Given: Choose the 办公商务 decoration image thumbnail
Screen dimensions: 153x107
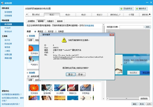Looking at the screenshot, I should [x=60, y=88].
